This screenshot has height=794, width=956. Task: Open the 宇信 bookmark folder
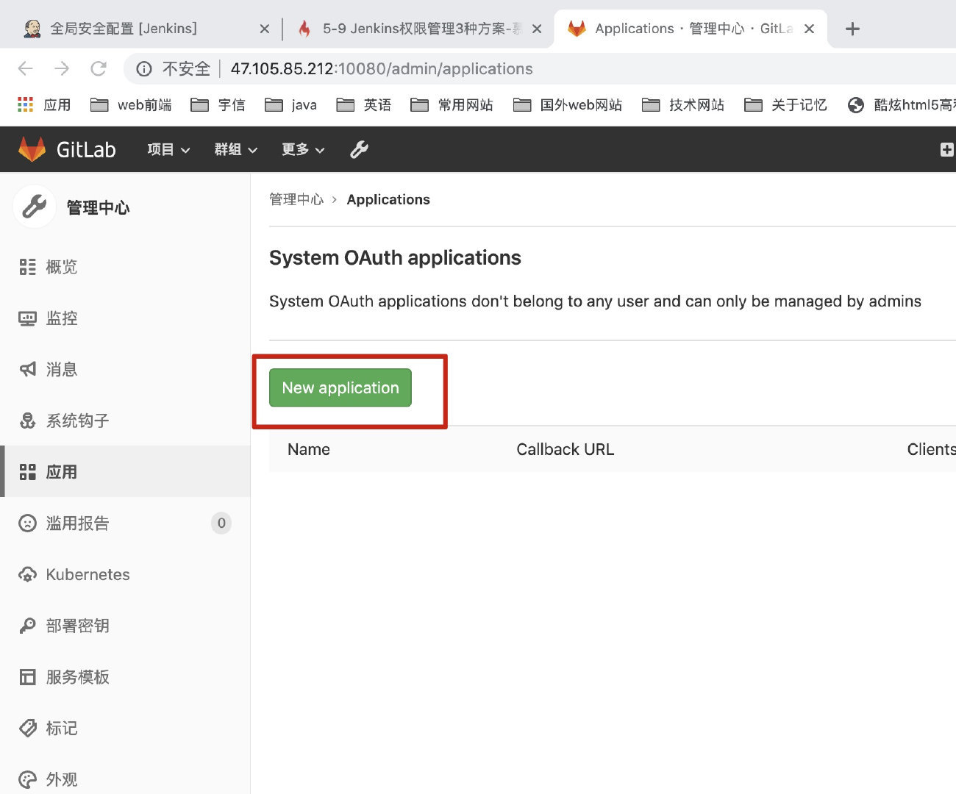[218, 105]
